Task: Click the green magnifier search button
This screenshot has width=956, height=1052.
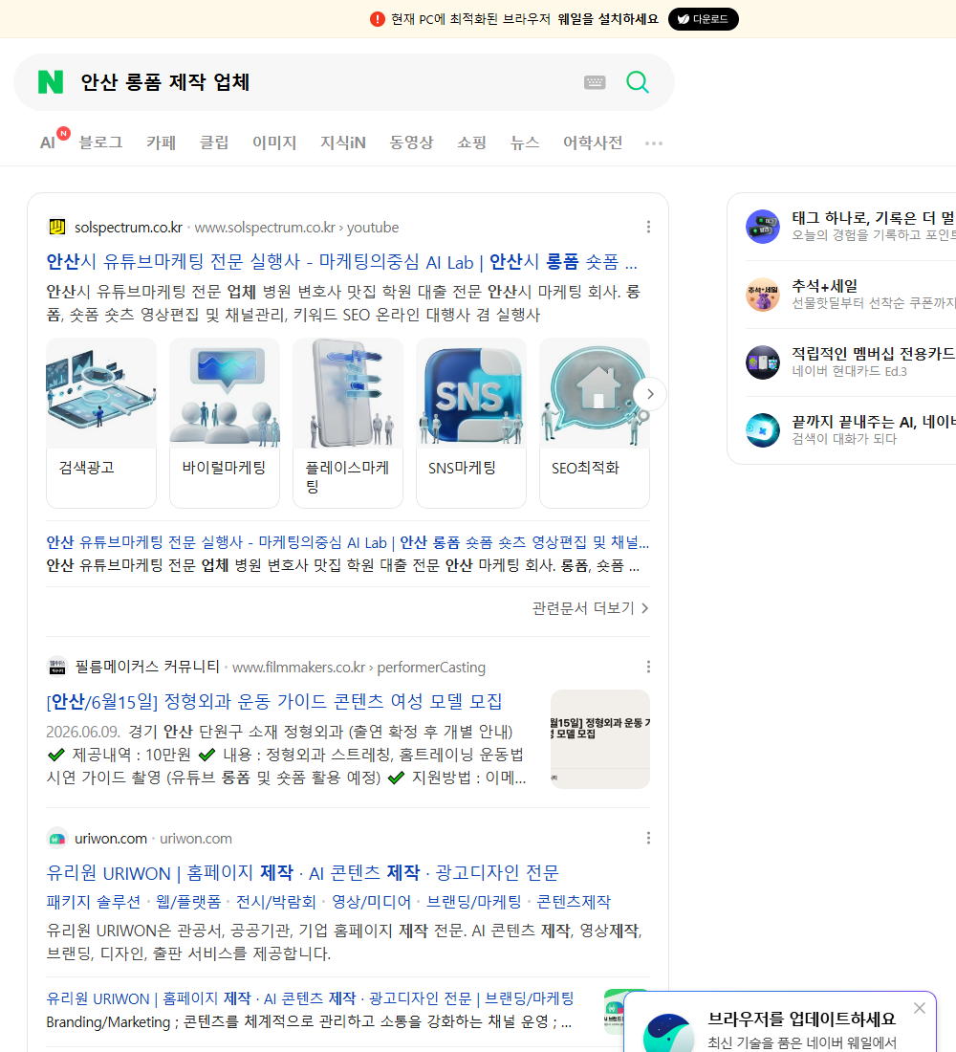Action: click(x=638, y=82)
